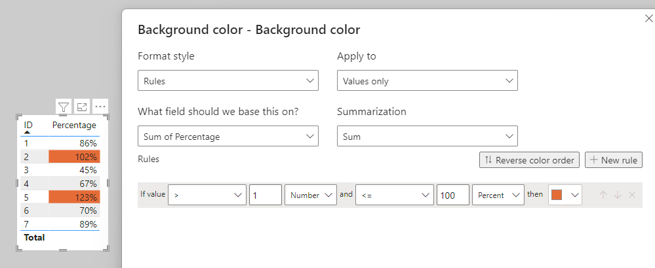The width and height of the screenshot is (655, 268).
Task: Click the Percentage column header in the table
Action: 74,125
